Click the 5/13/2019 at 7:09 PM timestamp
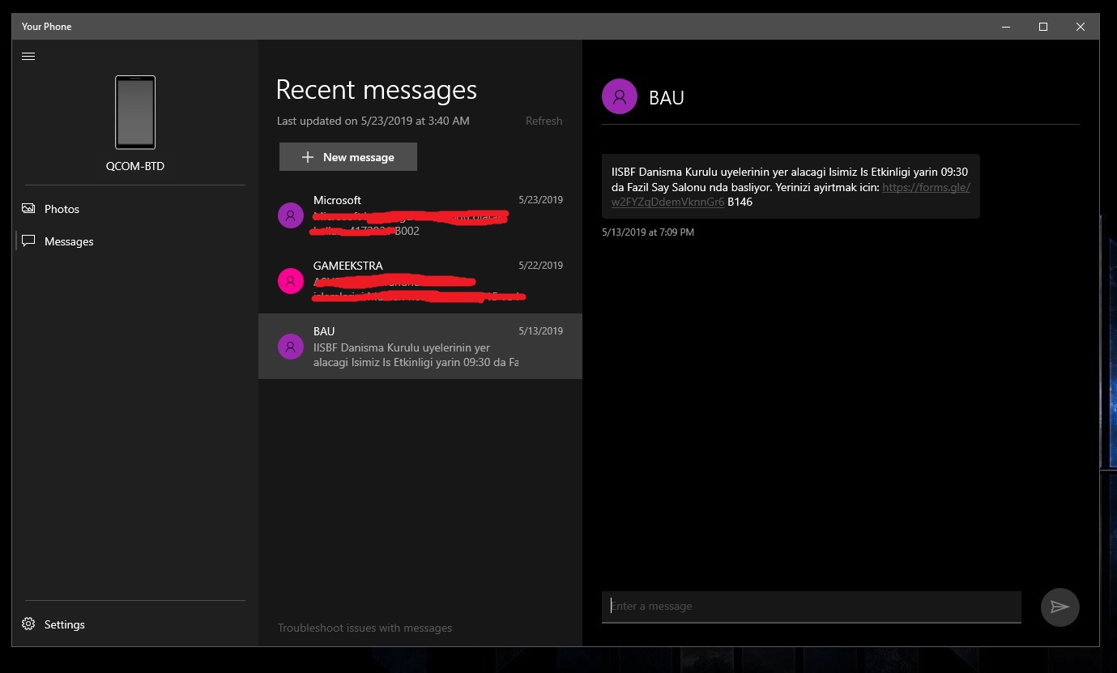The width and height of the screenshot is (1117, 673). pyautogui.click(x=648, y=232)
